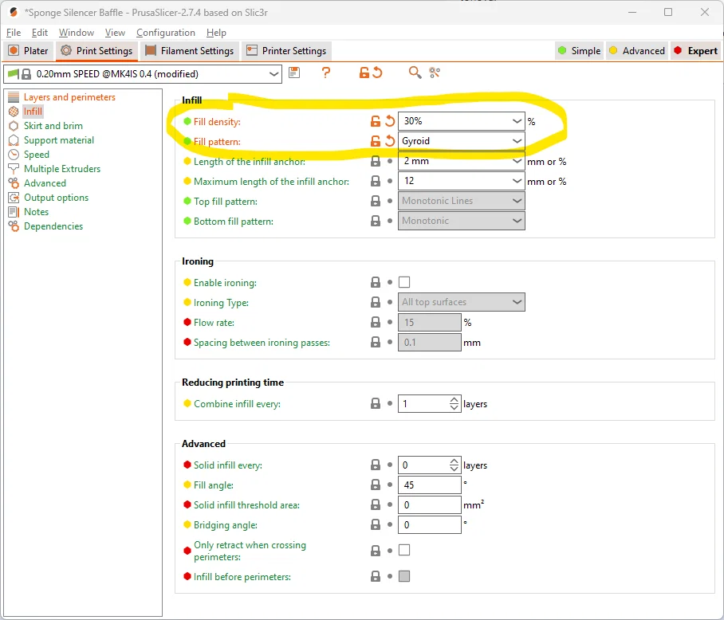724x620 pixels.
Task: Reset Fill pattern with undo arrow
Action: coord(390,141)
